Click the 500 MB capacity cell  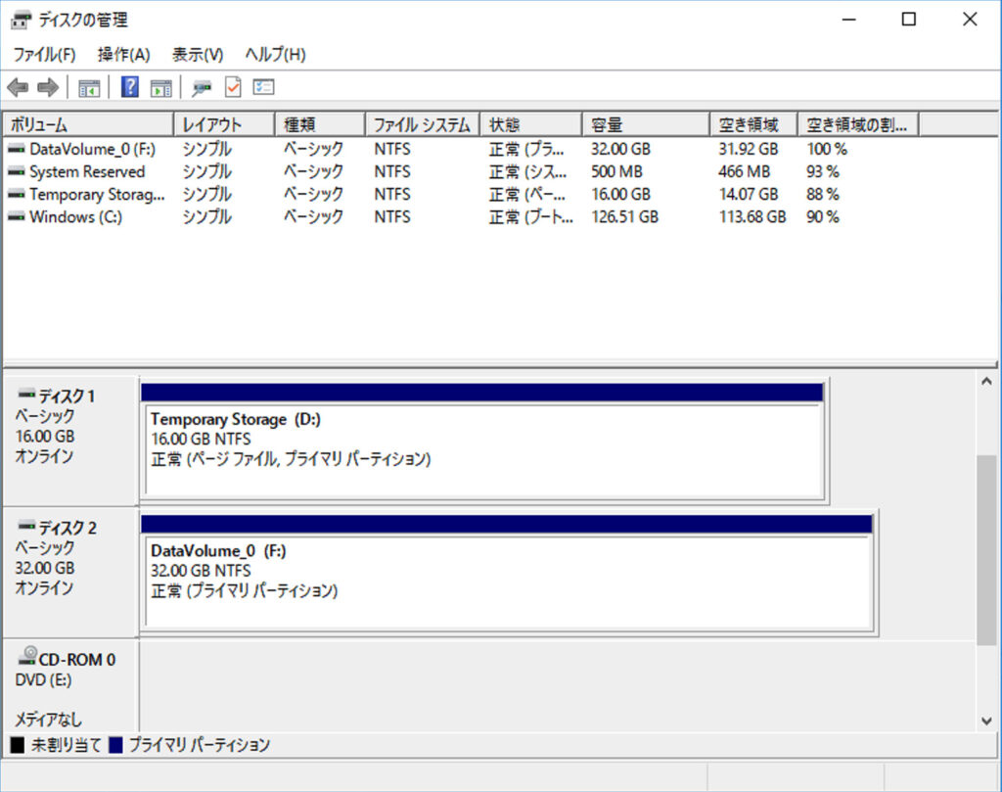coord(616,172)
